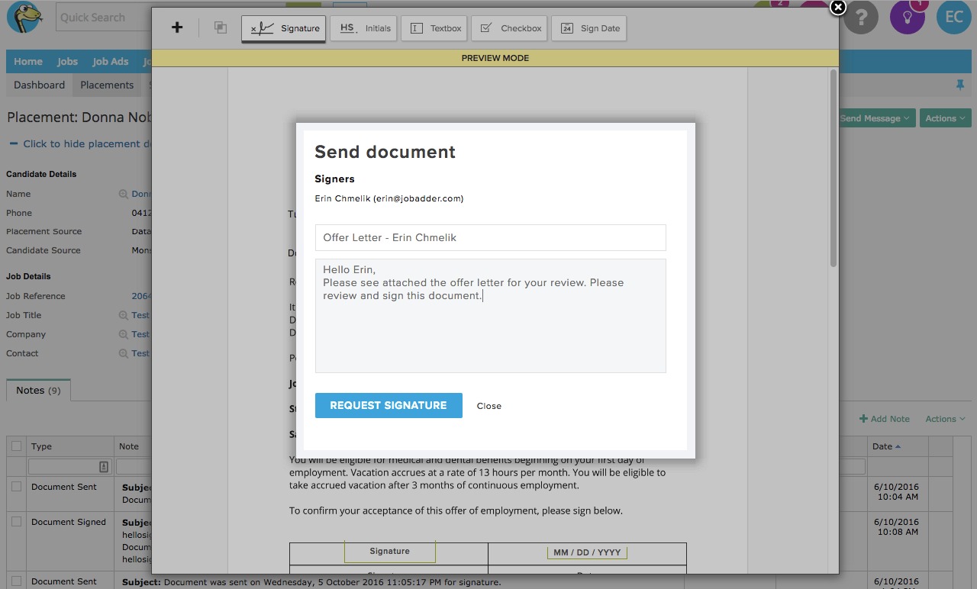
Task: Click the duplicate field icon in the editor toolbar
Action: click(x=220, y=27)
